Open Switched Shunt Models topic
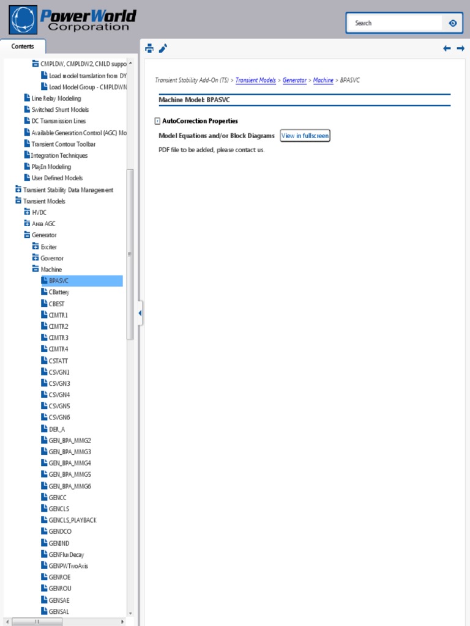 pos(61,109)
